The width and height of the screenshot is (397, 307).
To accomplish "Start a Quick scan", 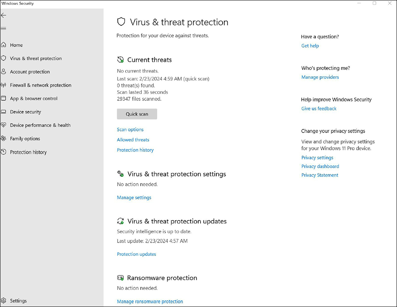I will (x=137, y=114).
